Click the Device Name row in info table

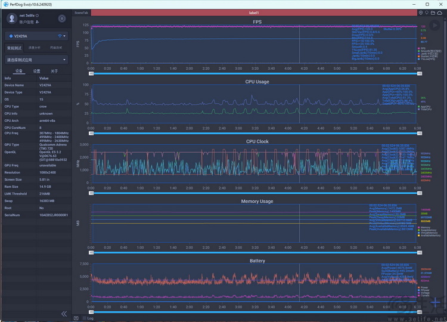pos(36,85)
